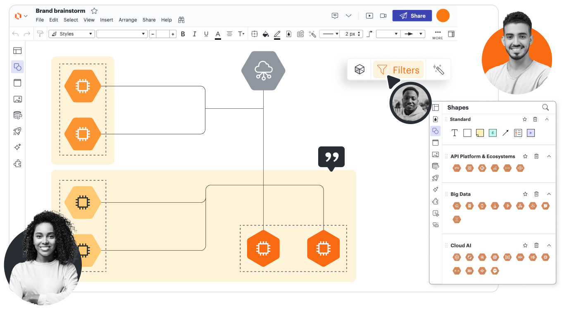Click the Filters button
This screenshot has width=562, height=316.
(398, 70)
